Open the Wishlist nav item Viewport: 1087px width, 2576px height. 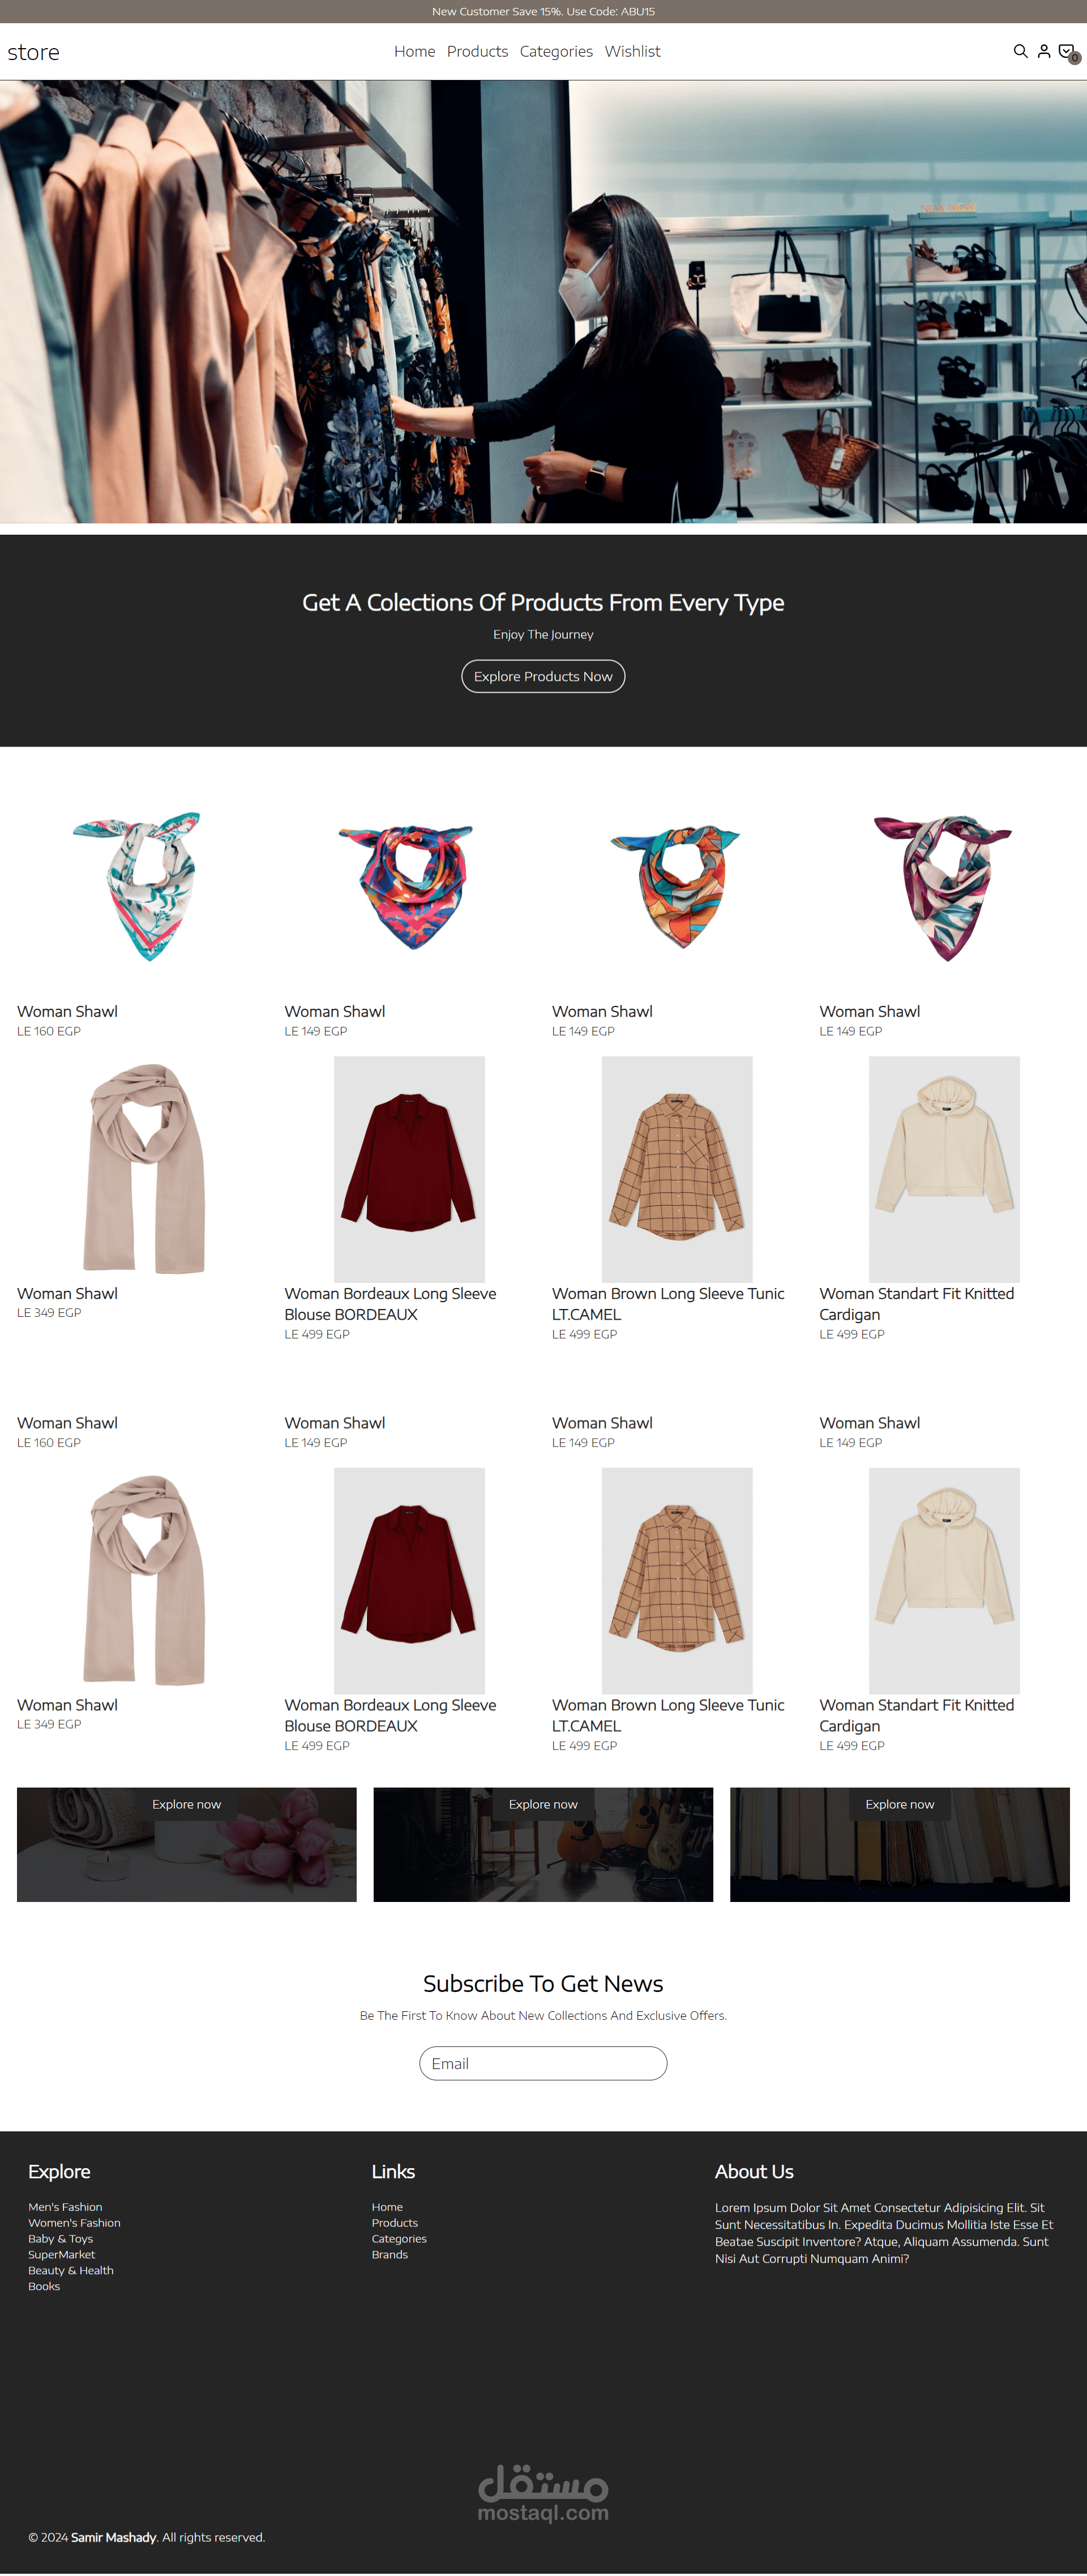[x=632, y=51]
